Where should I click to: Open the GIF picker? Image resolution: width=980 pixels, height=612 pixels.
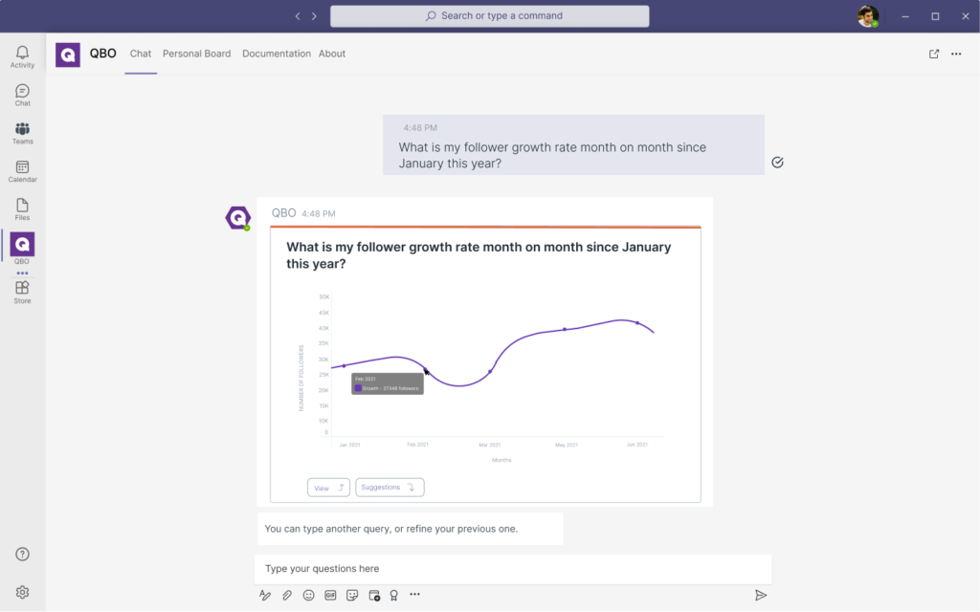(330, 595)
